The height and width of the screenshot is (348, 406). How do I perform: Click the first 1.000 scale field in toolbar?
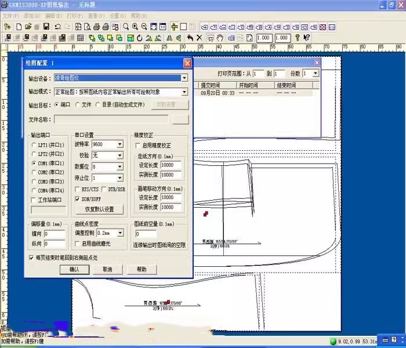point(264,38)
